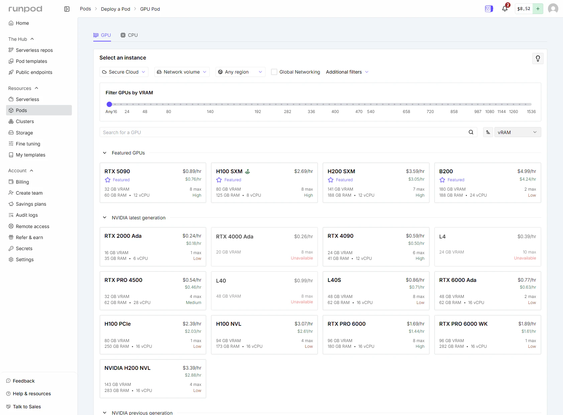
Task: Open the chat assistant icon
Action: pyautogui.click(x=489, y=9)
